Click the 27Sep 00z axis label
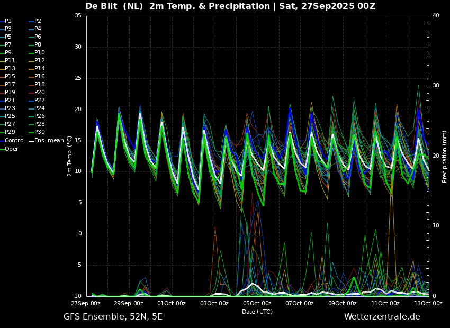450x328 pixels. tap(86, 303)
